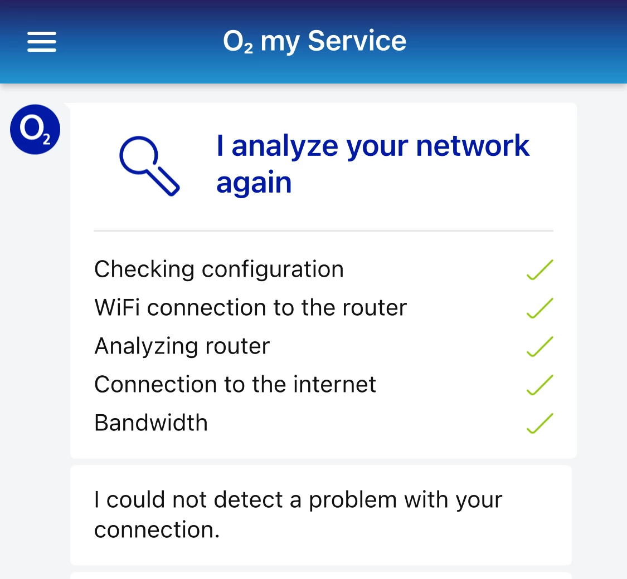Tap the WiFi connection to the router label
This screenshot has height=579, width=627.
click(x=250, y=308)
